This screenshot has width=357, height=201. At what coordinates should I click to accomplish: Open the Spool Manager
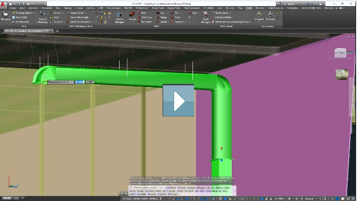click(x=205, y=17)
